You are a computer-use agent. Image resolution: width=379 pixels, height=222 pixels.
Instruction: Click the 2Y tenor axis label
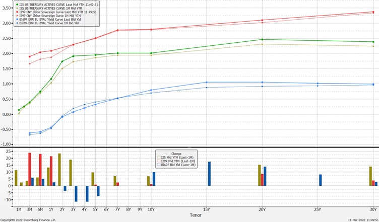click(x=62, y=209)
